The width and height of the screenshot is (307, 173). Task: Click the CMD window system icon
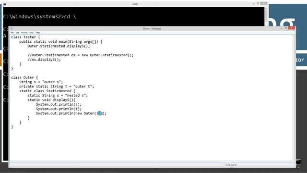click(5, 4)
